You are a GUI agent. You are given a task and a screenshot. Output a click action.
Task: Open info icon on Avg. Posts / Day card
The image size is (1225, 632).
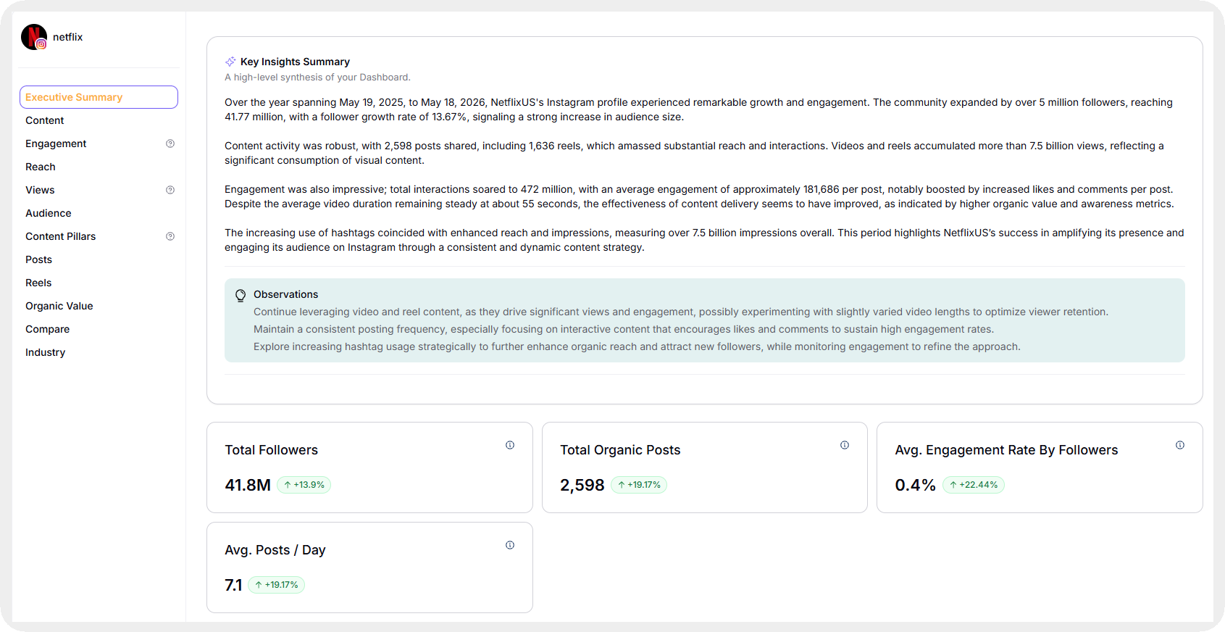pos(510,545)
